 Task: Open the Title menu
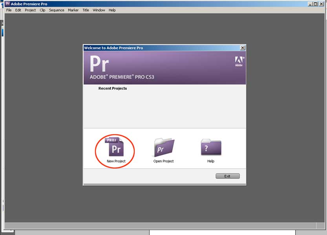86,10
